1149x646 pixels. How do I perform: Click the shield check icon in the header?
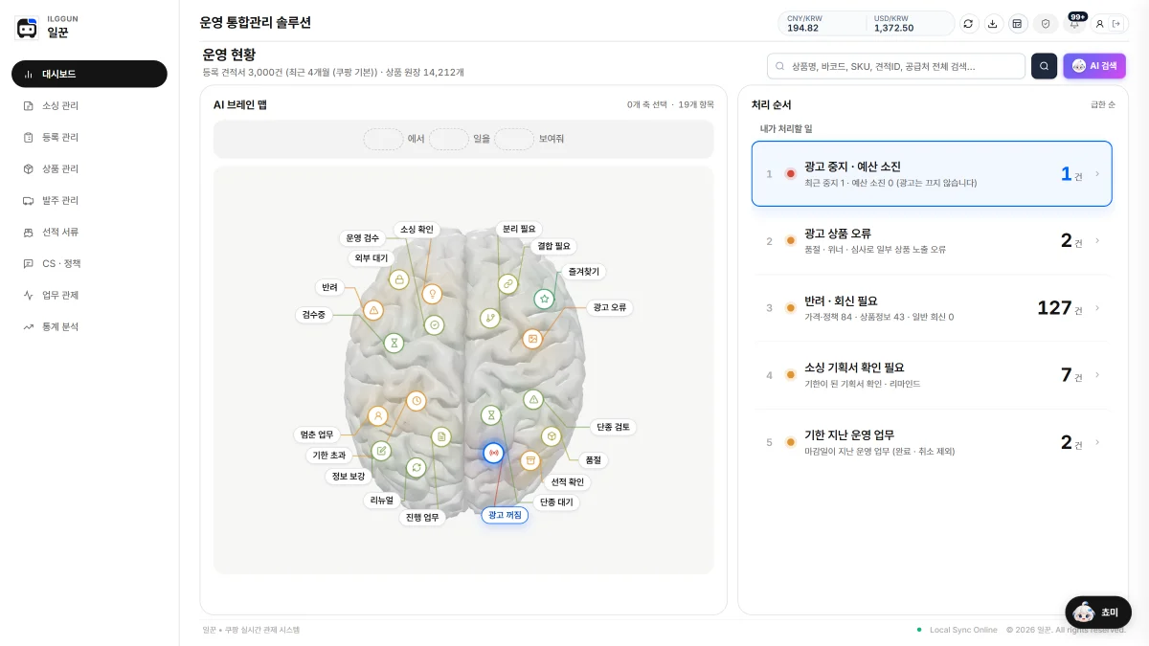pyautogui.click(x=1046, y=24)
